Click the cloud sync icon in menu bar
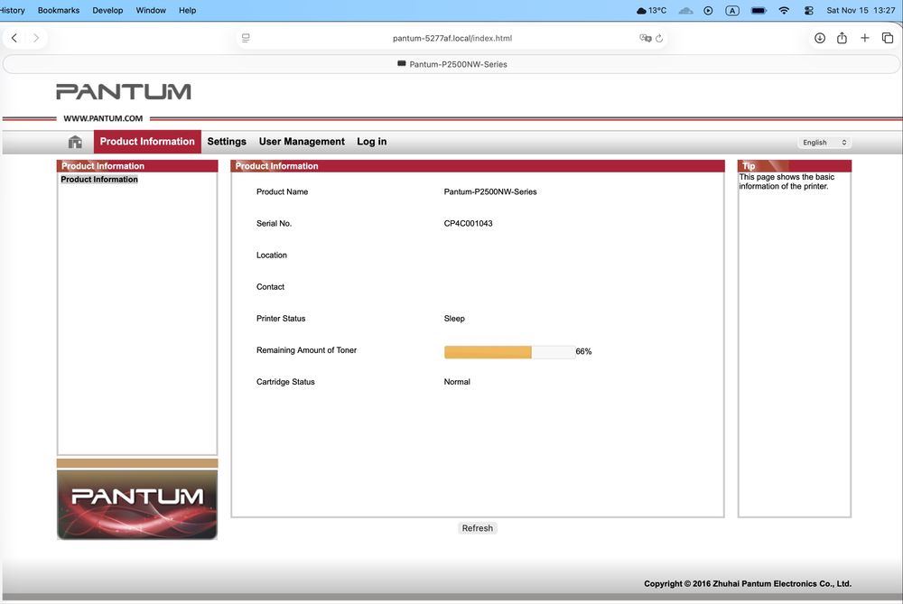Viewport: 903px width, 604px height. pos(685,10)
